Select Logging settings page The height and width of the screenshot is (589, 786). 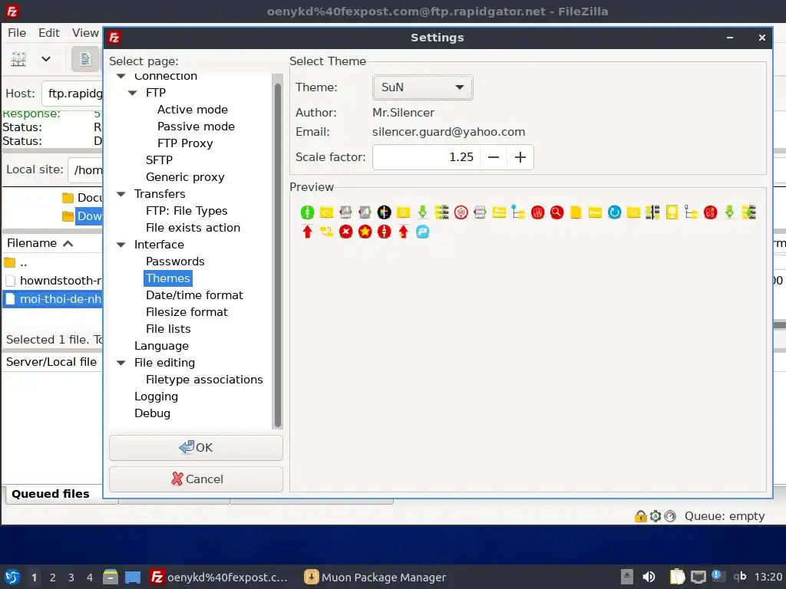click(x=156, y=397)
